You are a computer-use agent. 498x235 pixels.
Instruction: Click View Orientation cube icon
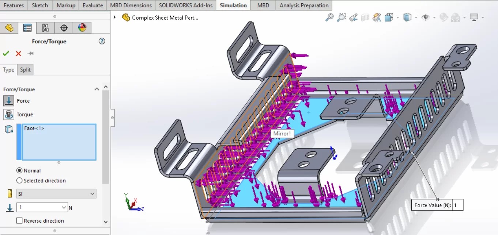click(x=389, y=17)
